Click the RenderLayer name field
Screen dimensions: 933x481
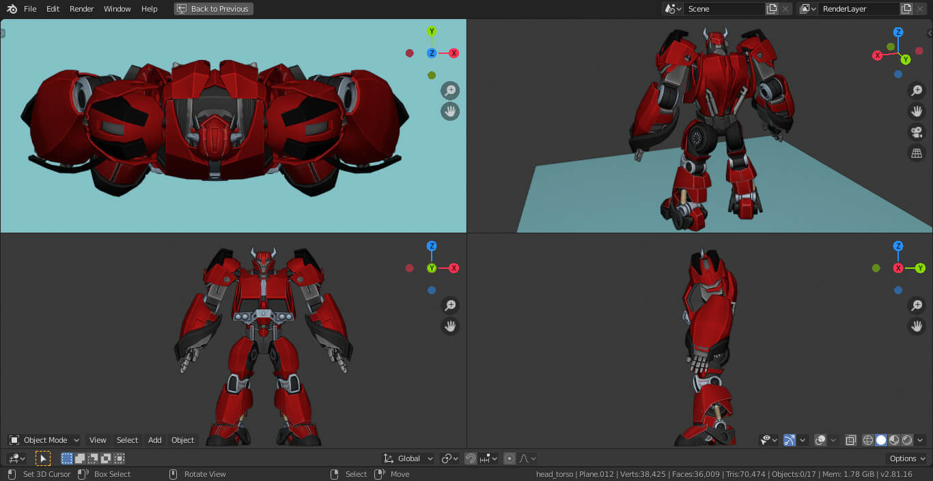tap(859, 9)
